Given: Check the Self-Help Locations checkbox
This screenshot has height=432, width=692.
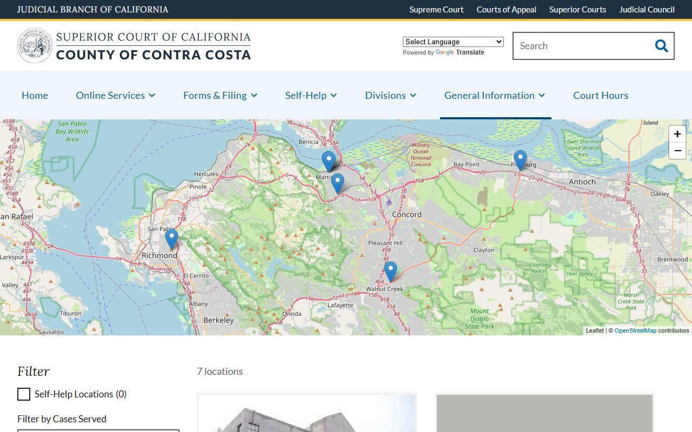Looking at the screenshot, I should pyautogui.click(x=24, y=394).
